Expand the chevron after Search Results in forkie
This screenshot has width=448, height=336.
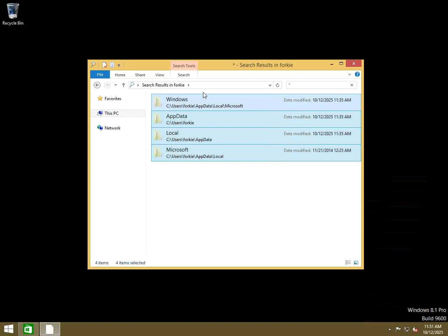[x=188, y=85]
